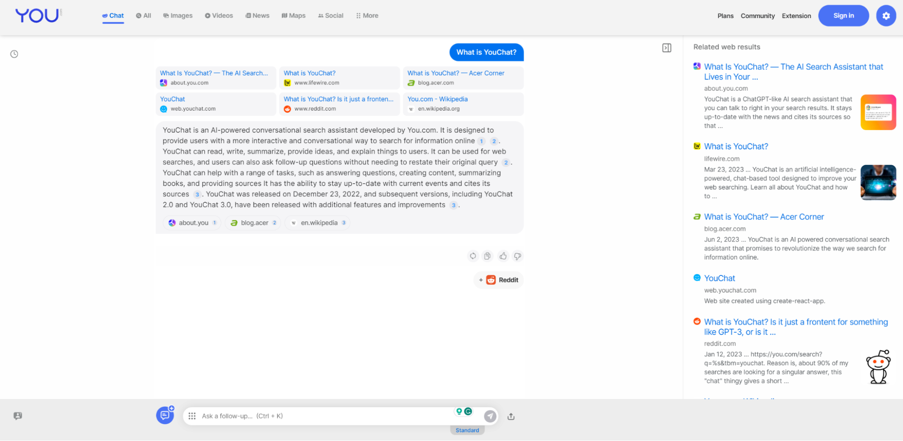Open sidebar result 'What is YouChat?' from lifewire
Image resolution: width=903 pixels, height=441 pixels.
(736, 147)
